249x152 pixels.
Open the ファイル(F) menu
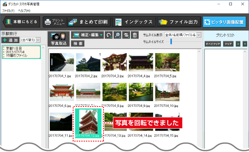point(8,10)
